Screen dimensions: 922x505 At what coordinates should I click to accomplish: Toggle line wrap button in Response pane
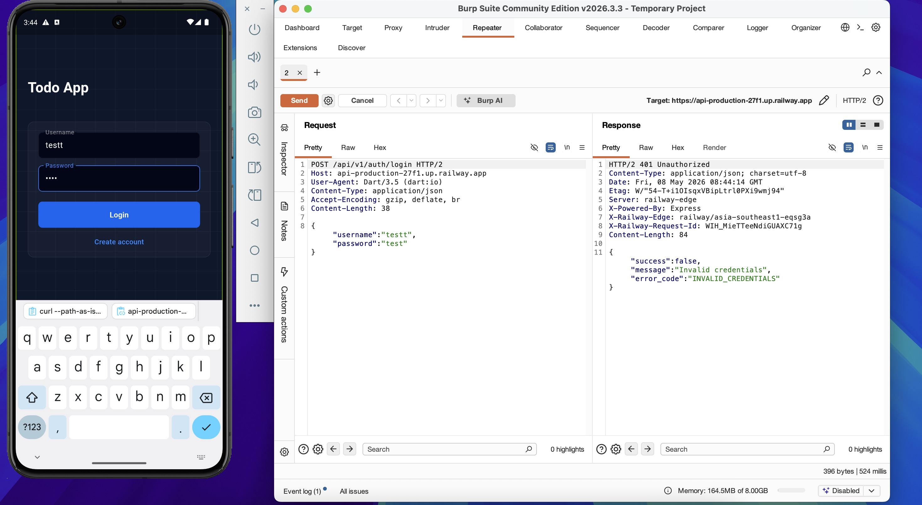[848, 147]
